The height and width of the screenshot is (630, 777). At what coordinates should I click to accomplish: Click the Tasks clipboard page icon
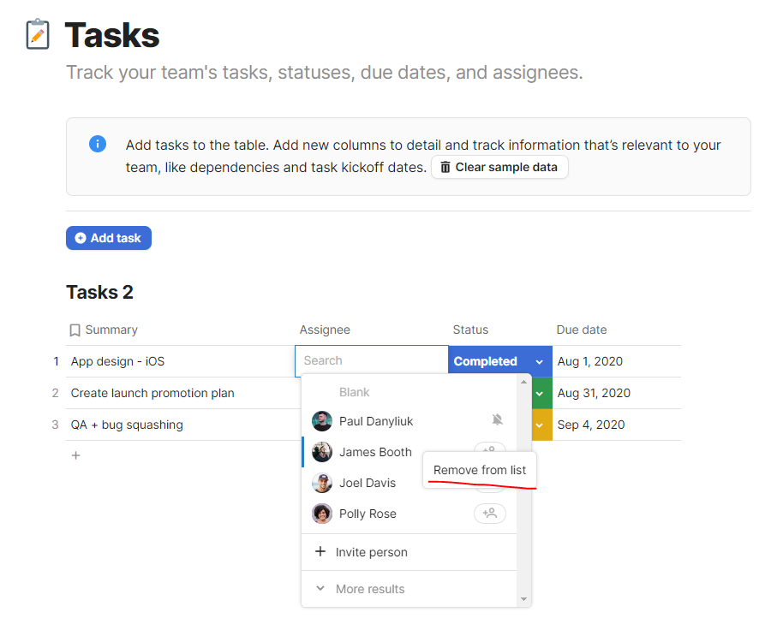pos(38,34)
